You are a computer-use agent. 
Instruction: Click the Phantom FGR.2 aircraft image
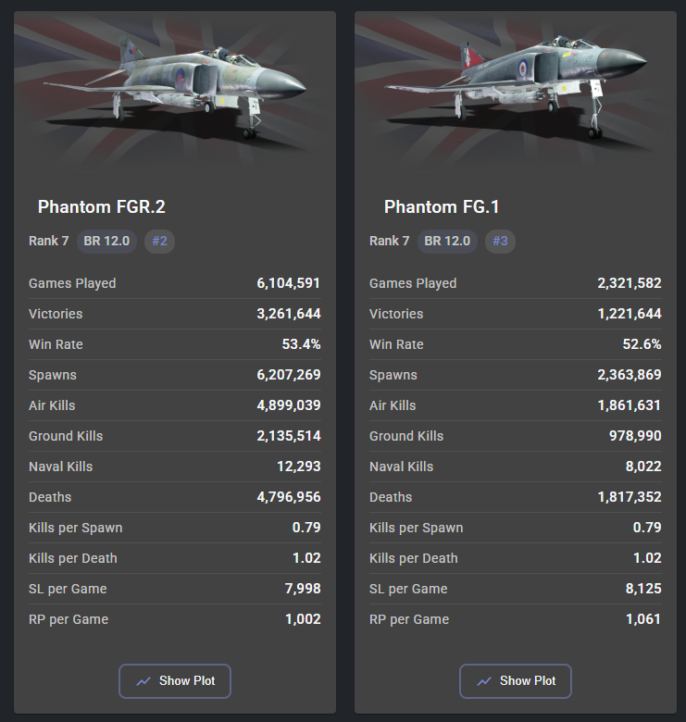coord(175,88)
